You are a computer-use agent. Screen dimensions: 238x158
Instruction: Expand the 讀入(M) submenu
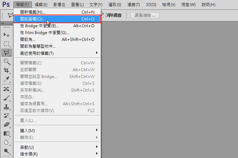57,131
